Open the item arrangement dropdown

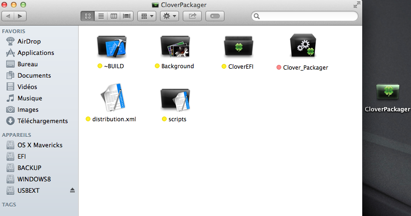(147, 16)
